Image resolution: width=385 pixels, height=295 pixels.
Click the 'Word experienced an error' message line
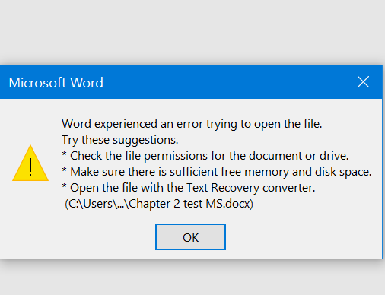(x=192, y=124)
